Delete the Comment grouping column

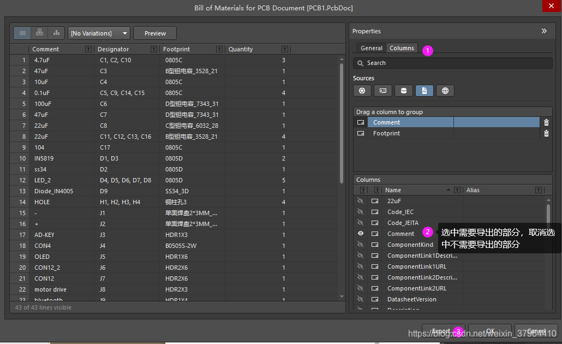[546, 122]
